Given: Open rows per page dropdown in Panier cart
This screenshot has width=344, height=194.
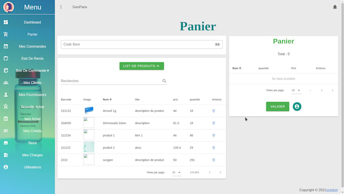Looking at the screenshot, I should pyautogui.click(x=296, y=90).
